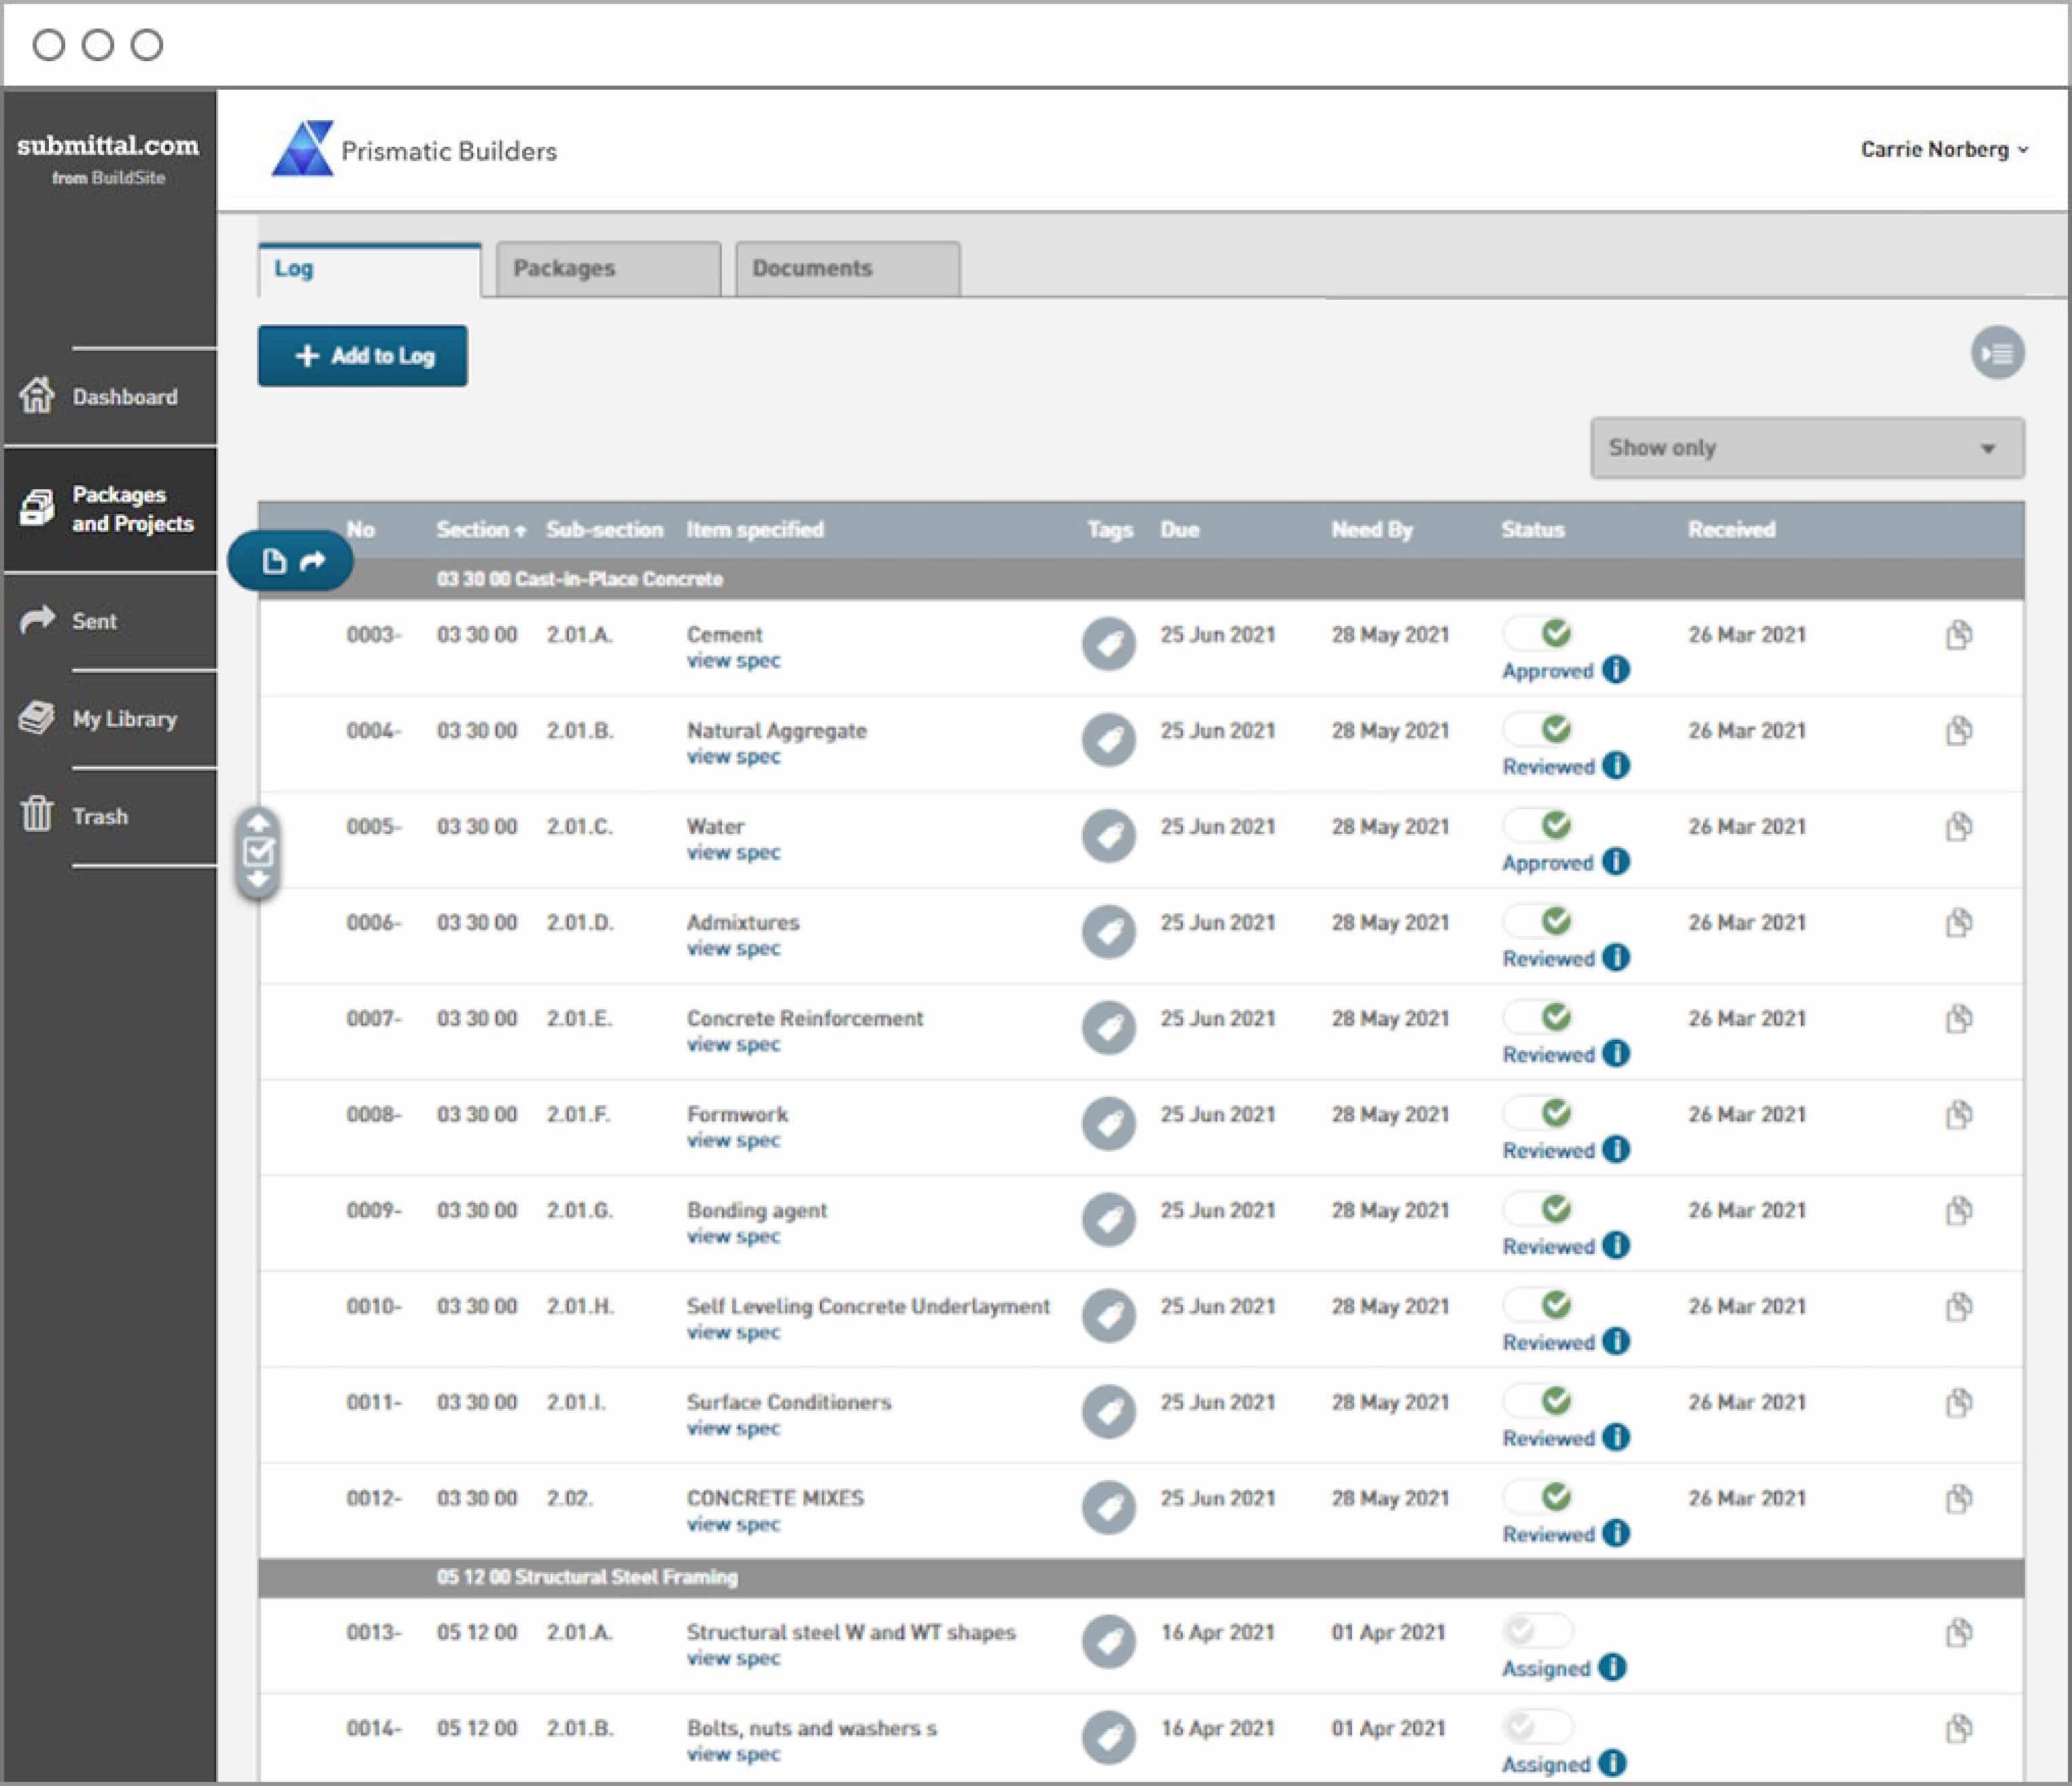The width and height of the screenshot is (2072, 1786).
Task: Switch to the Log tab
Action: [369, 269]
